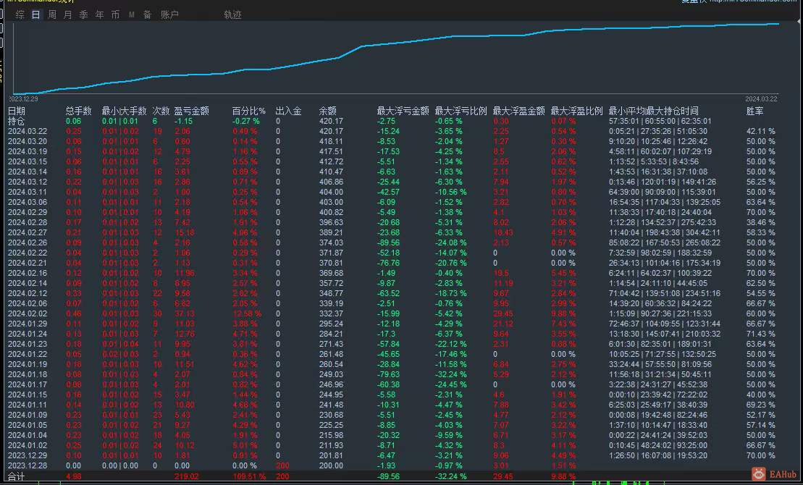Select the 2024.01.18 date row
This screenshot has width=803, height=485.
[x=27, y=375]
